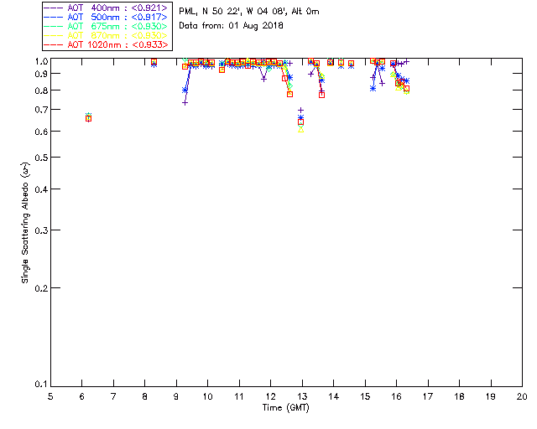Viewport: 537px width, 429px height.
Task: Select the PML station location title text
Action: [x=249, y=12]
